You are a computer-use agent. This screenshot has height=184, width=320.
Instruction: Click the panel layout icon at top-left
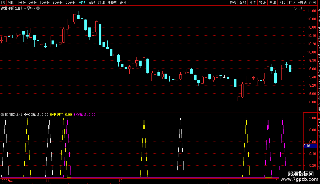(x=3, y=3)
